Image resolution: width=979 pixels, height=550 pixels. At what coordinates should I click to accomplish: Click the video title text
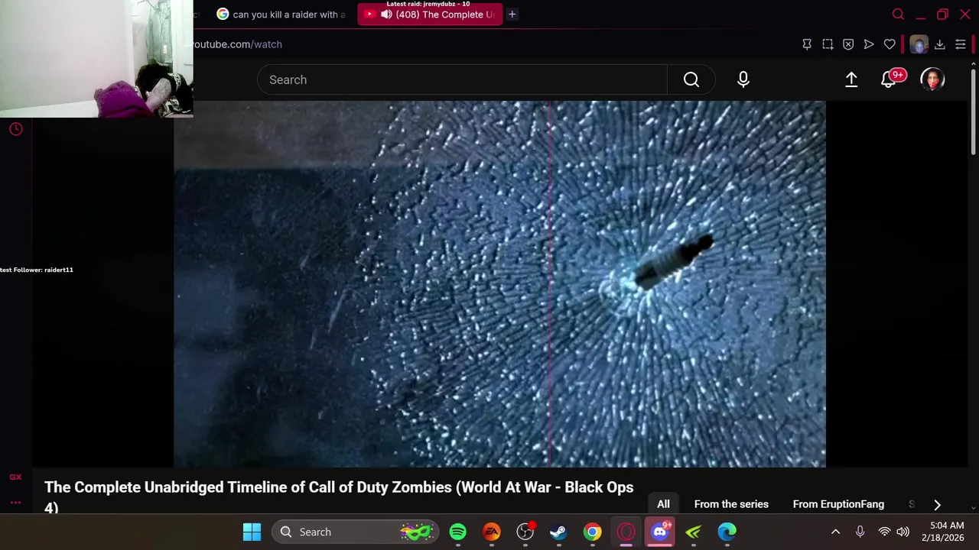pos(339,497)
